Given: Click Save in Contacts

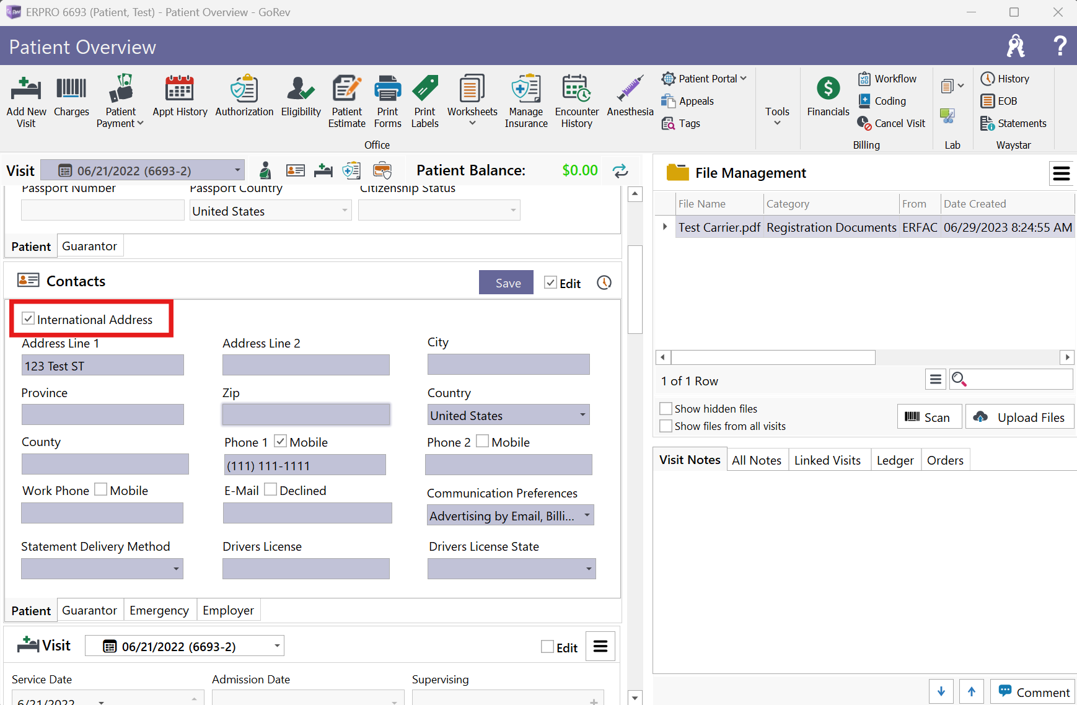Looking at the screenshot, I should tap(506, 282).
